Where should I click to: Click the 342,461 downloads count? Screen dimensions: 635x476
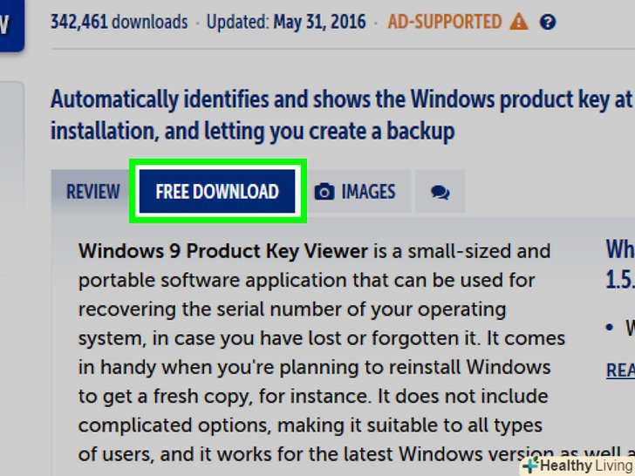pyautogui.click(x=119, y=22)
